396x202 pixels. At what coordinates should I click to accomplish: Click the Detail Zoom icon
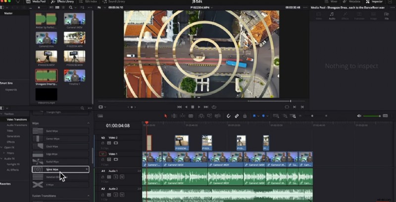(x=285, y=116)
